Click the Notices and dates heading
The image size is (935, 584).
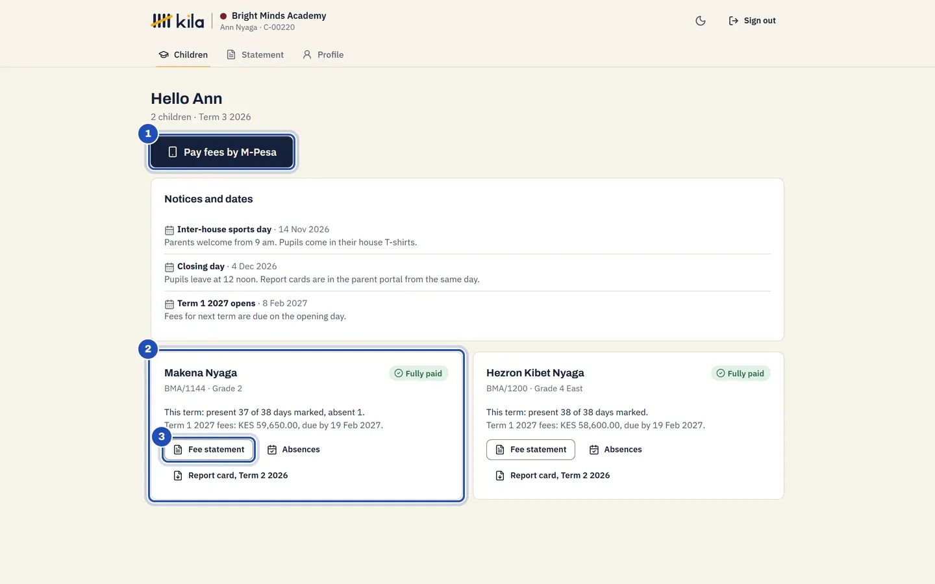pyautogui.click(x=208, y=199)
